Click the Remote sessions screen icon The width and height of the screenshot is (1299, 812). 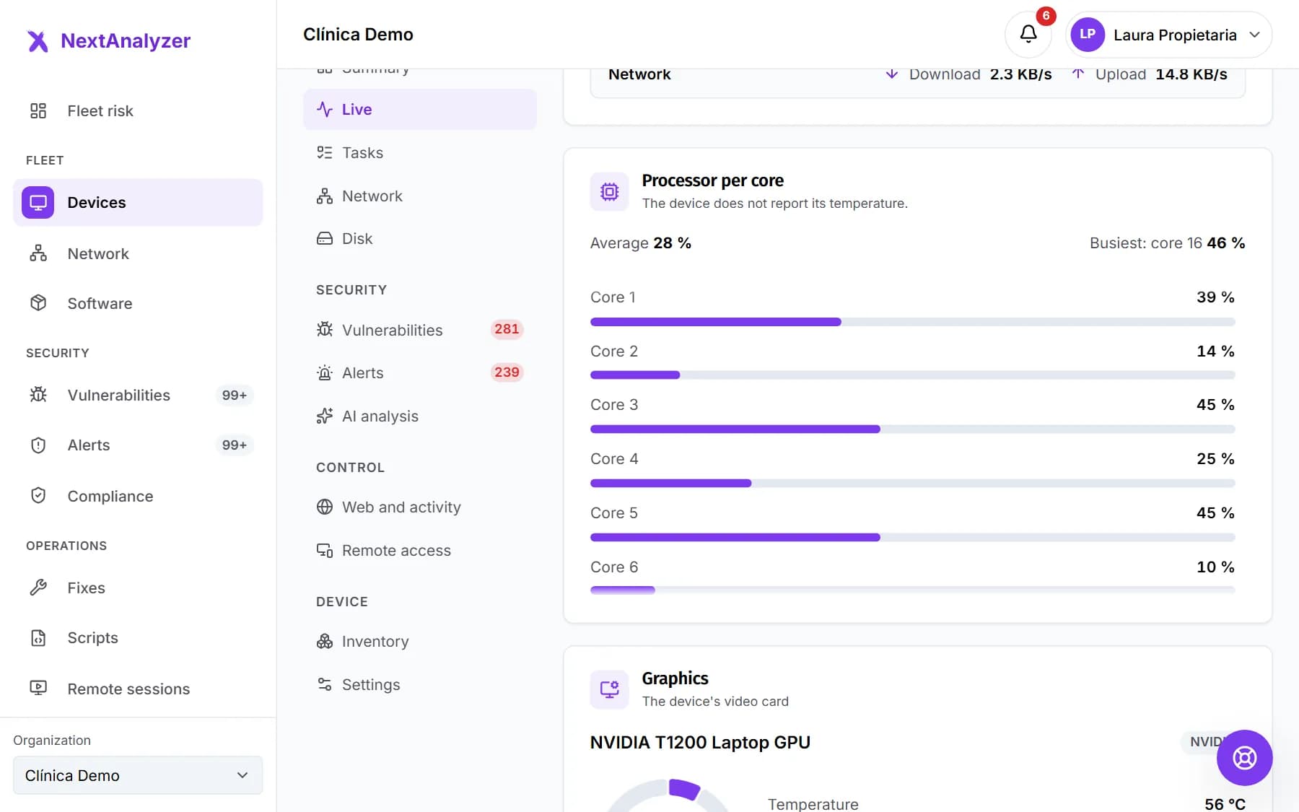click(38, 689)
